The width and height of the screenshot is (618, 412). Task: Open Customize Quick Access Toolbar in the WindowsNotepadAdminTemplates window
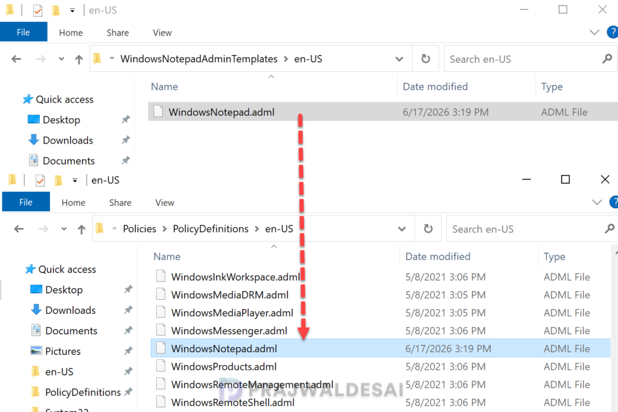[x=72, y=11]
